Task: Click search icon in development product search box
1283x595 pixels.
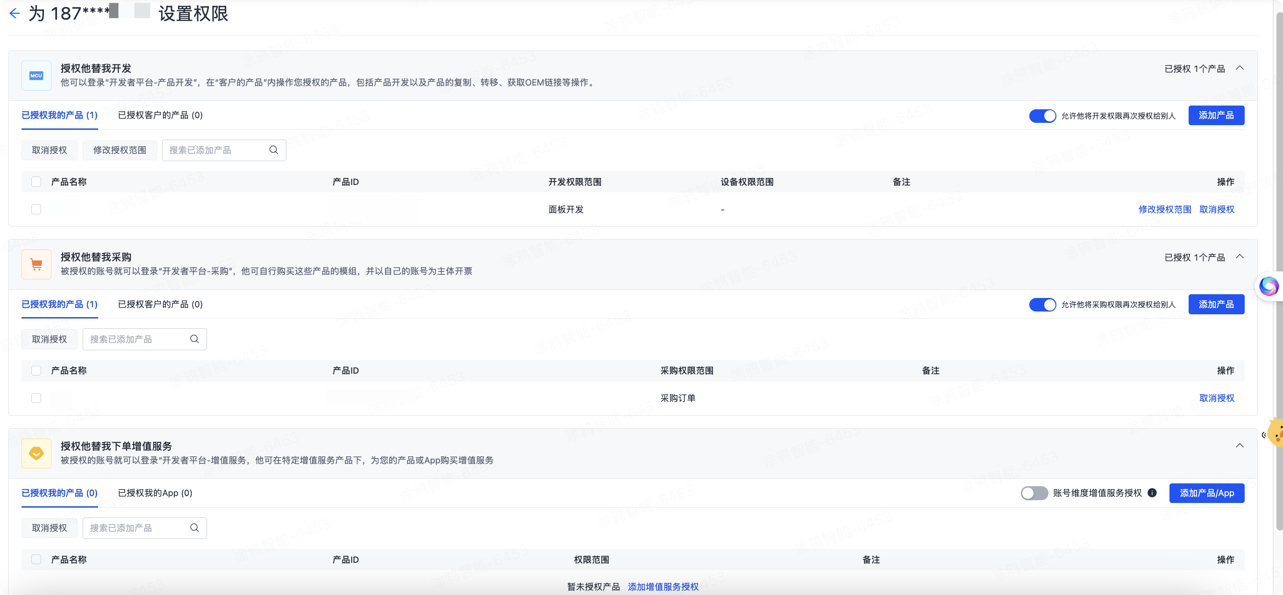Action: pos(273,150)
